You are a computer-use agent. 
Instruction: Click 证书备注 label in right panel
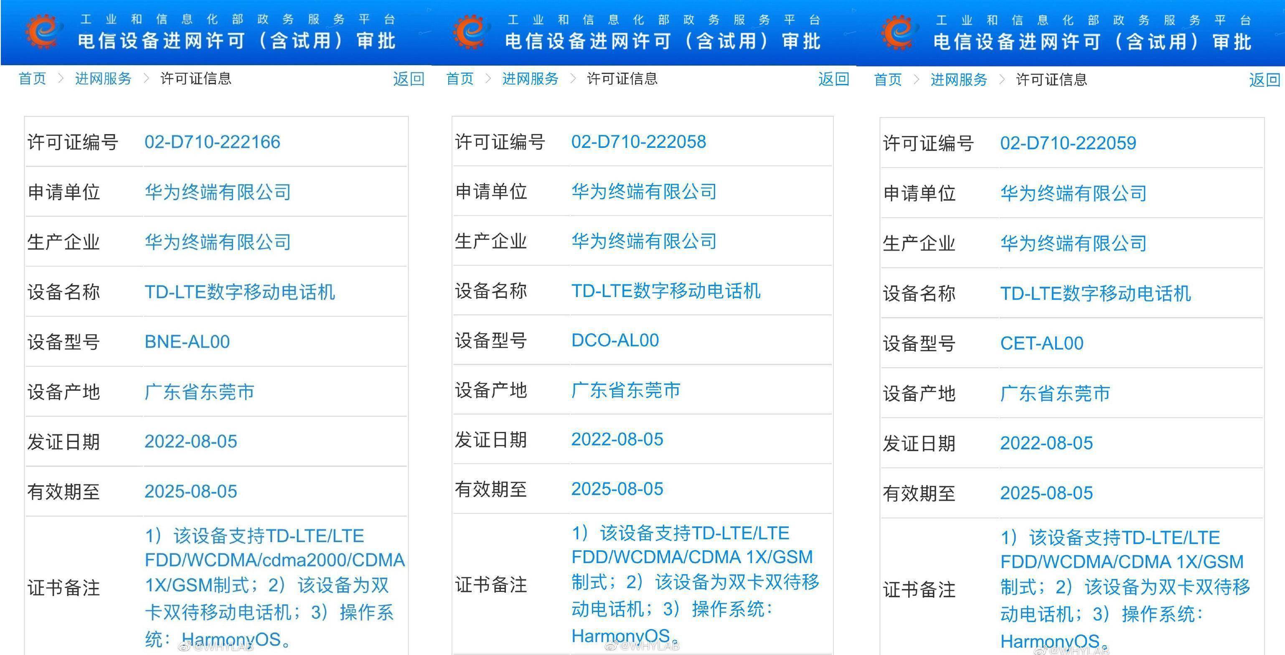pyautogui.click(x=920, y=590)
